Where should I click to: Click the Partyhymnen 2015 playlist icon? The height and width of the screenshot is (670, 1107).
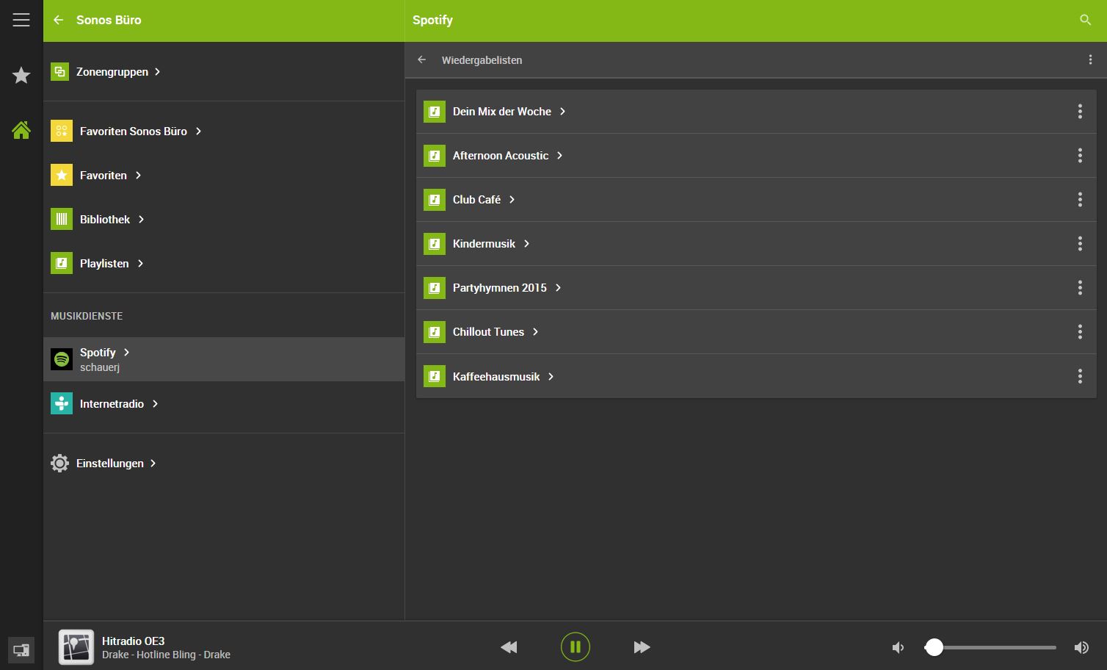[435, 288]
